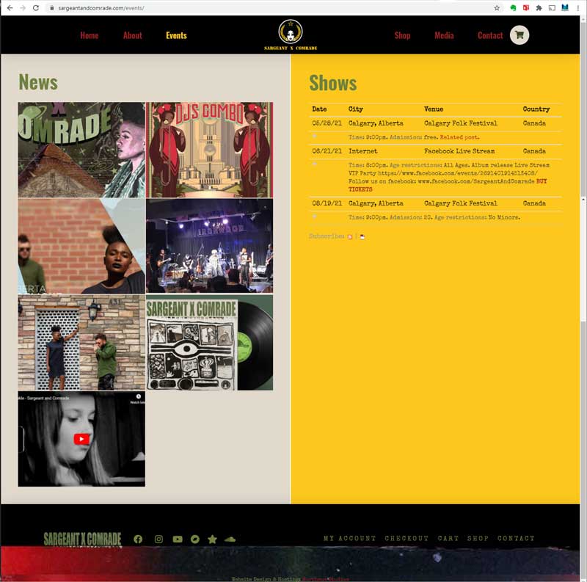The width and height of the screenshot is (587, 582).
Task: Go to Shop in the header
Action: point(402,35)
